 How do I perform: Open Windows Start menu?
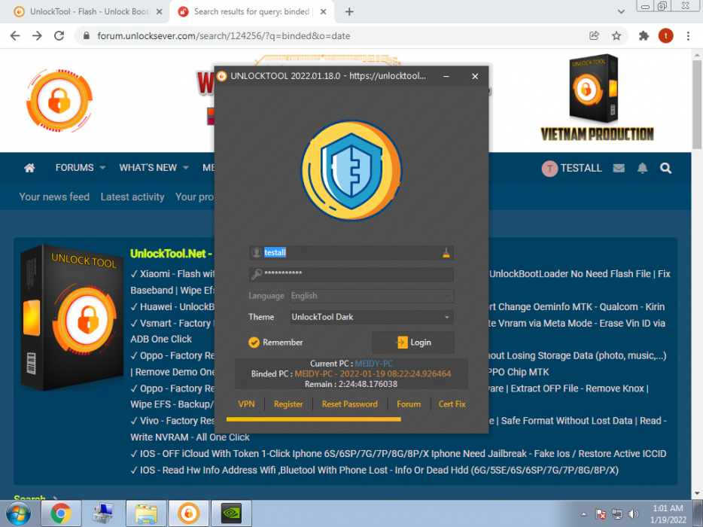[x=18, y=513]
